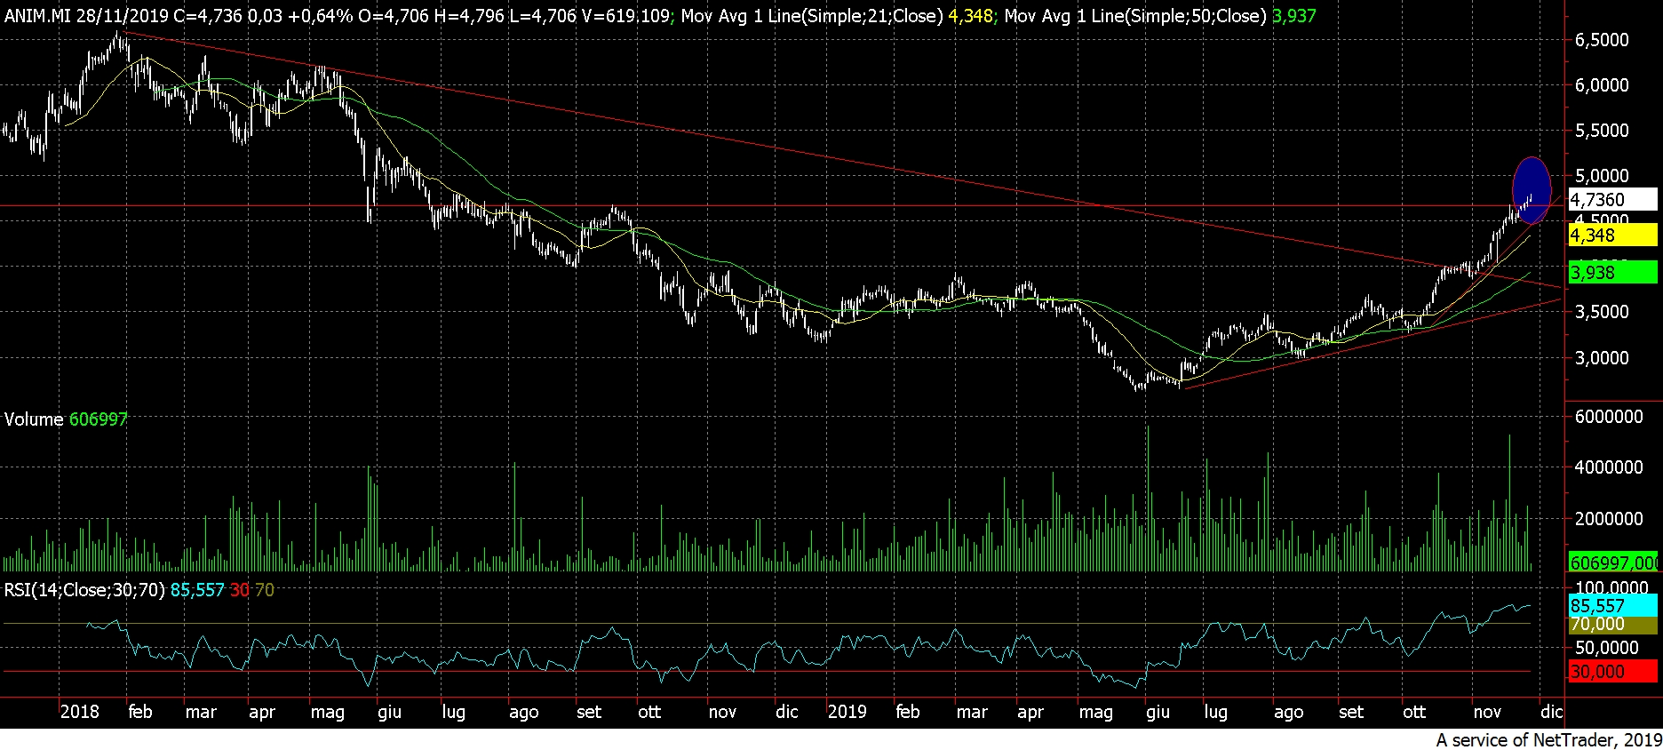1663x750 pixels.
Task: Click the yellow 4,348 moving average tag
Action: click(x=1613, y=235)
